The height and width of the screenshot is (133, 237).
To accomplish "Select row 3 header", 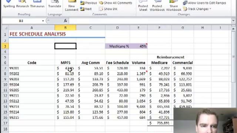I will (5, 46).
